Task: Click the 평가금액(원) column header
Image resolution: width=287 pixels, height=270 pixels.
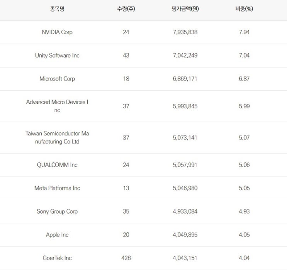Action: coord(185,9)
